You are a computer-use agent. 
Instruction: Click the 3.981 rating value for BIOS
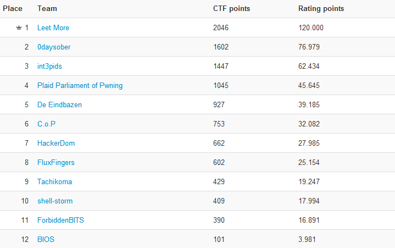point(307,239)
